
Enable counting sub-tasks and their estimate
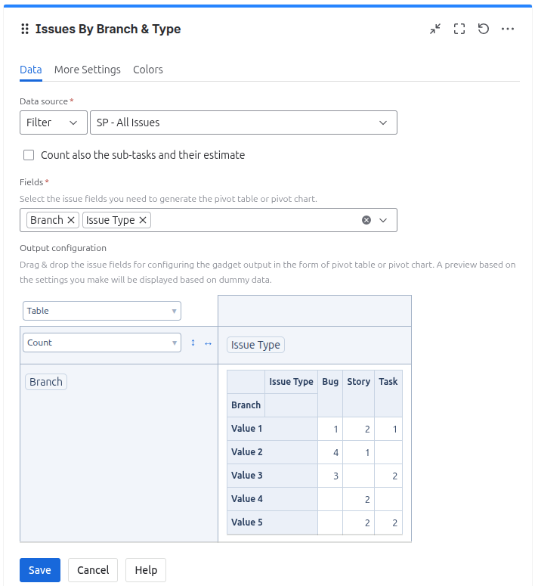[29, 155]
